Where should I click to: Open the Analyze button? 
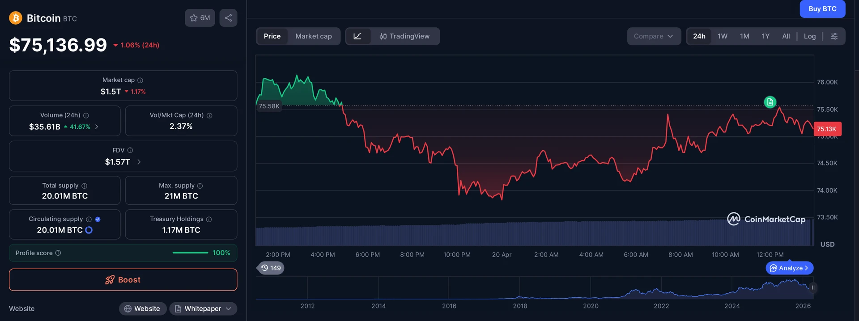[790, 268]
